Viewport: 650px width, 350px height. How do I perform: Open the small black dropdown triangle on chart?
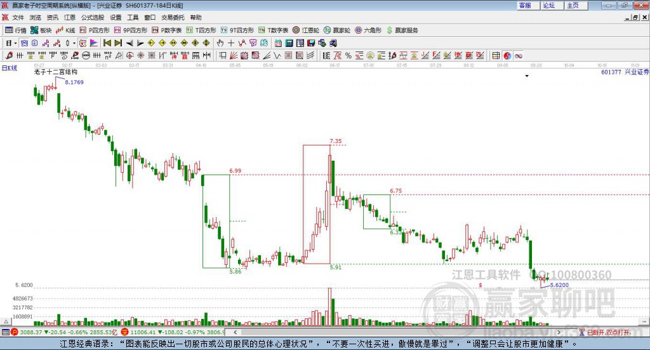[x=527, y=76]
